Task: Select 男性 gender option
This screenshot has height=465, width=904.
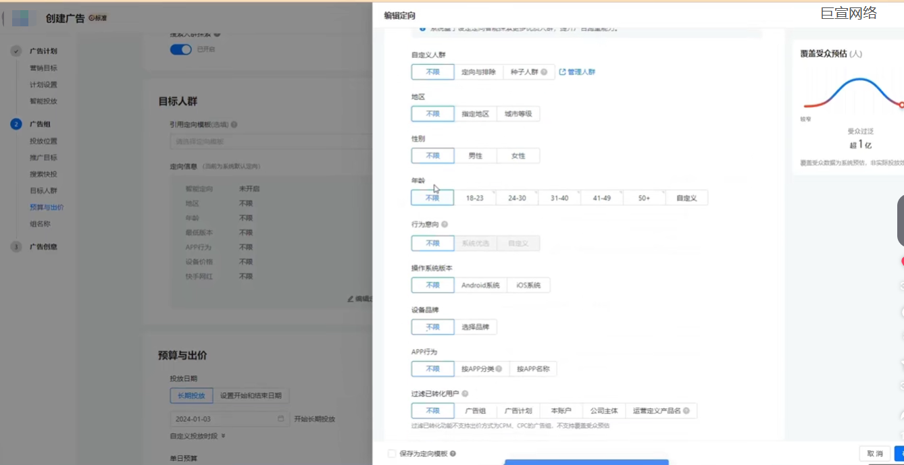Action: 475,156
